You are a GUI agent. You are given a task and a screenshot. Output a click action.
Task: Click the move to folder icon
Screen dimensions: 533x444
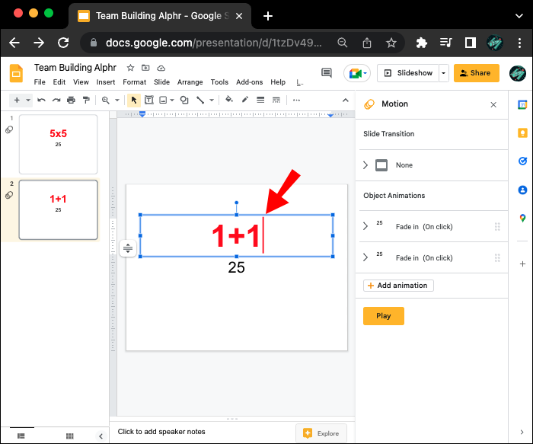(145, 68)
